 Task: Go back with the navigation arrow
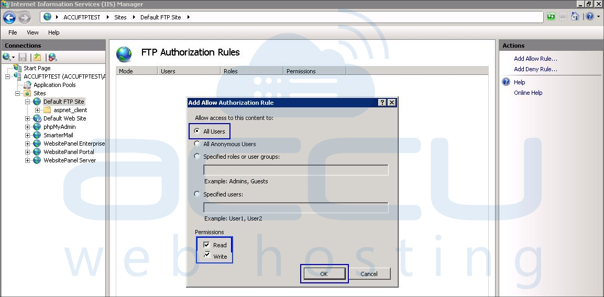[x=9, y=17]
